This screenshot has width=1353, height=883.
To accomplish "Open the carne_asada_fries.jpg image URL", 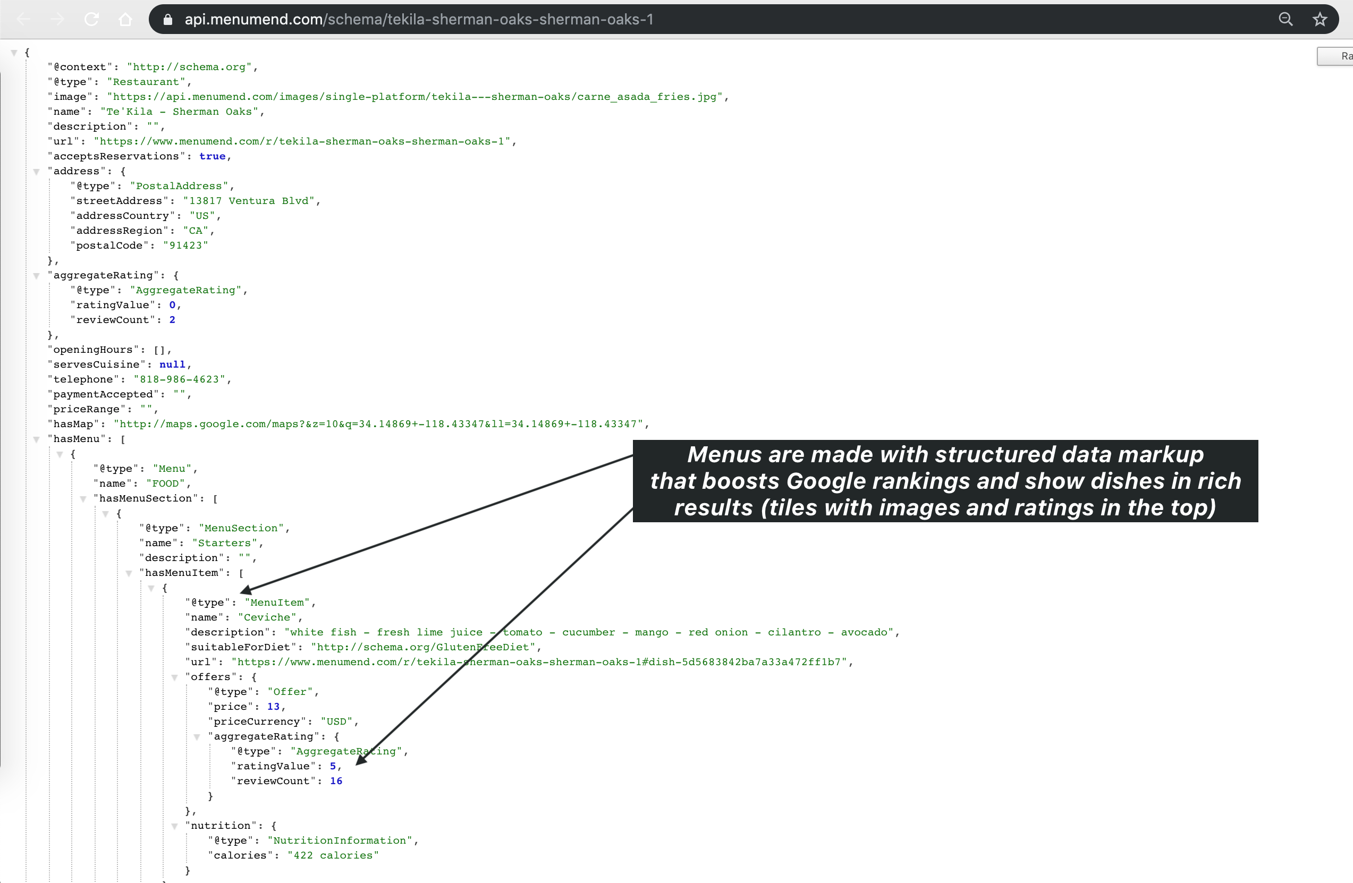I will [415, 97].
